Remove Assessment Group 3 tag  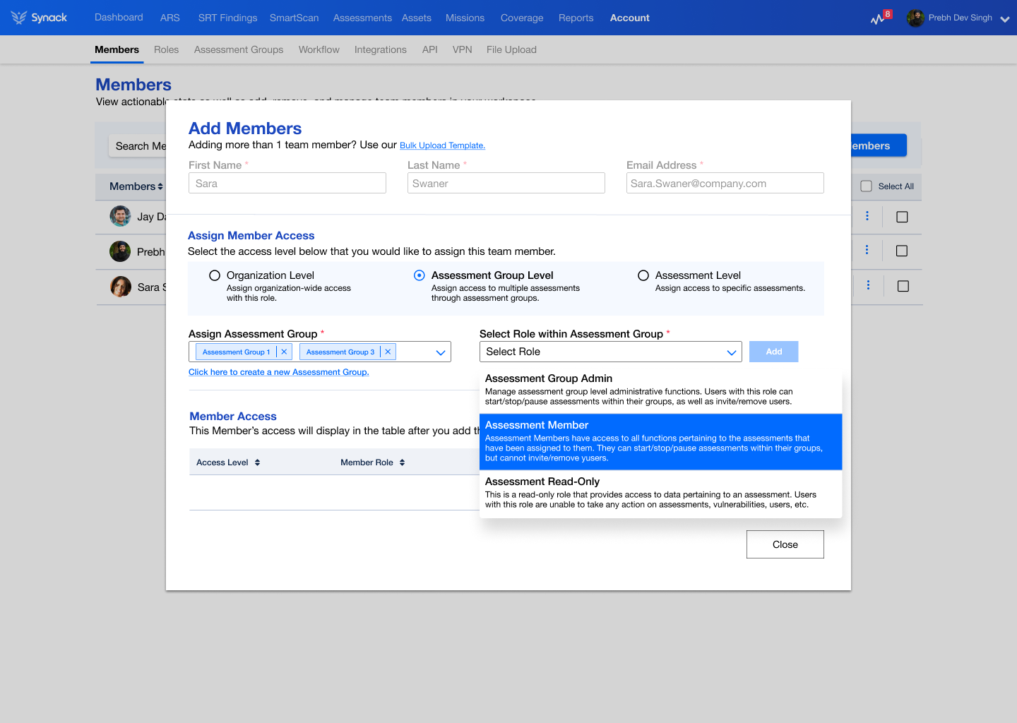[x=388, y=352]
